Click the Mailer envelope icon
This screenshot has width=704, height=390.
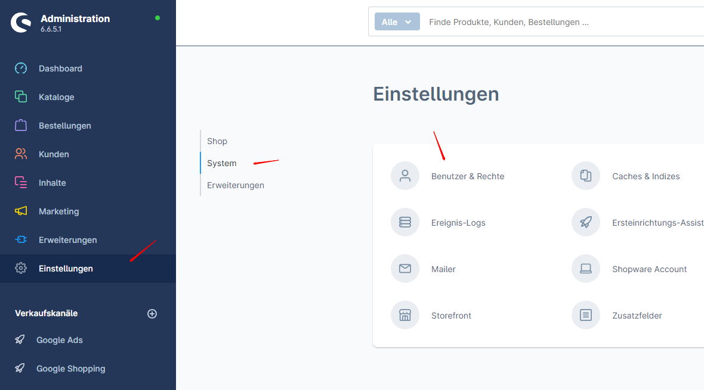click(x=405, y=269)
